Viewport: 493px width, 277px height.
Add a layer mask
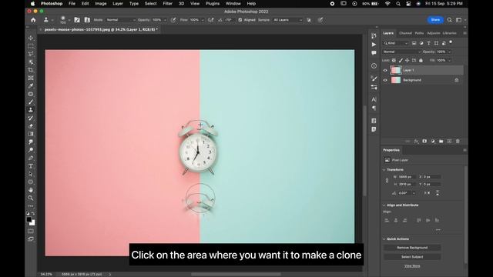[x=424, y=142]
